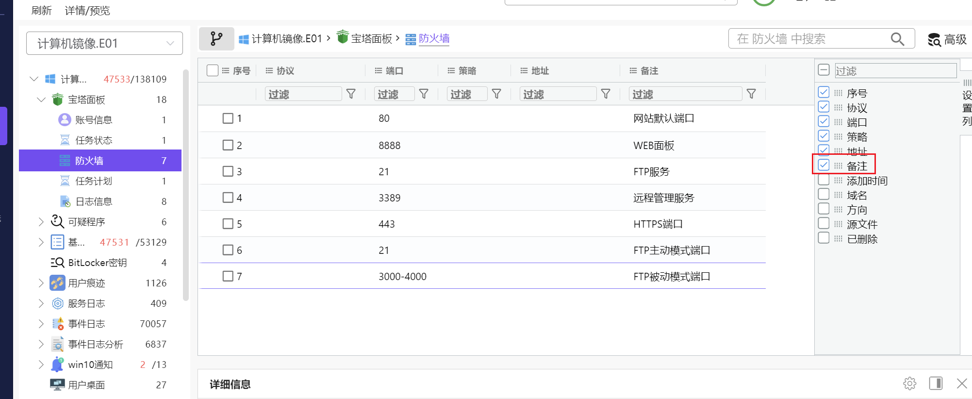The image size is (972, 399).
Task: Click the filter funnel icon for 备注 column
Action: point(751,94)
